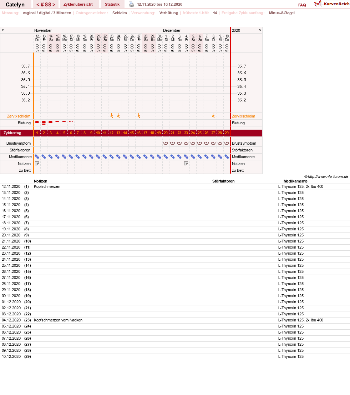Collapse chart with the < arrow next to 2020

tap(260, 30)
